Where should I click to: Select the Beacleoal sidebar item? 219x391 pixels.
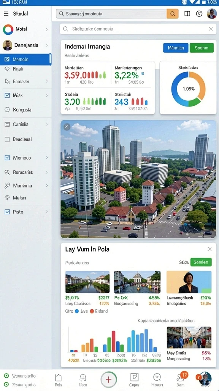coord(26,139)
